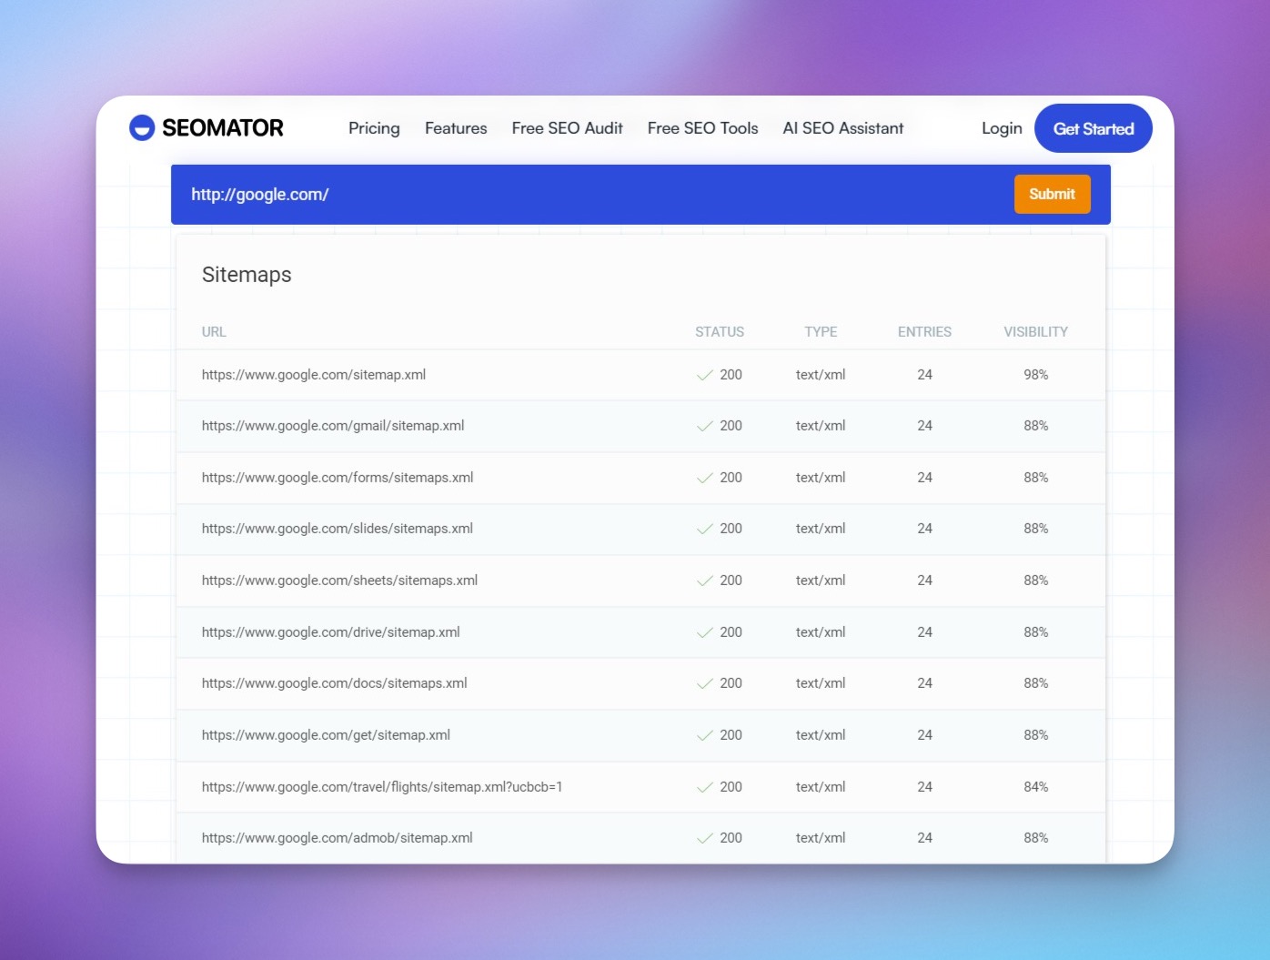This screenshot has height=960, width=1270.
Task: Click the SEOMATOR logo icon
Action: click(143, 127)
